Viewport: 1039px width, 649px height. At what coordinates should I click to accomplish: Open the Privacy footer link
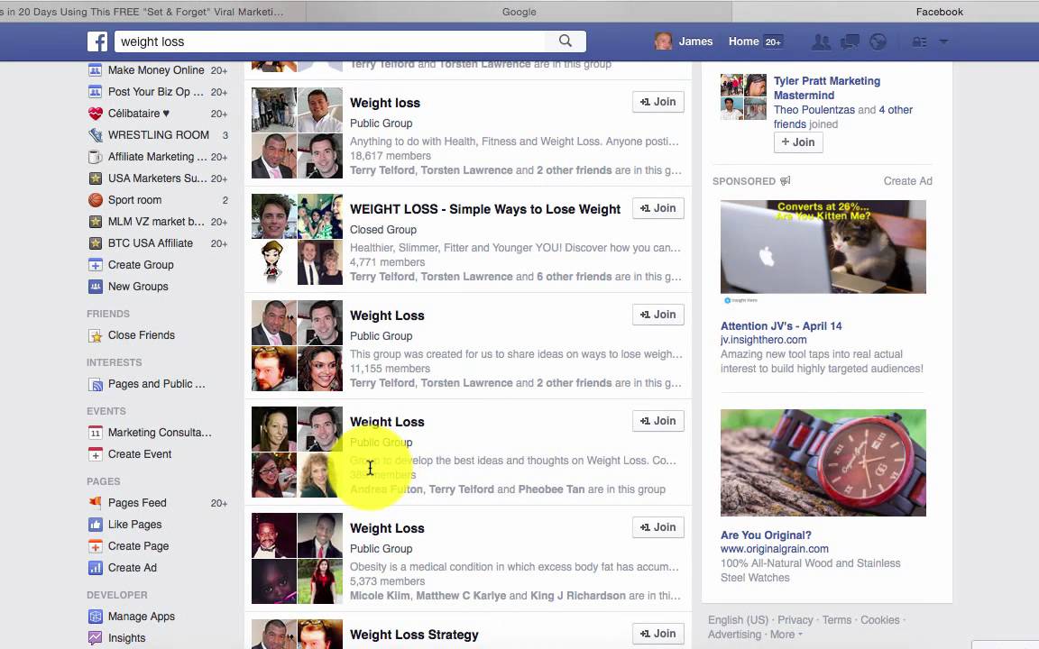coord(795,620)
